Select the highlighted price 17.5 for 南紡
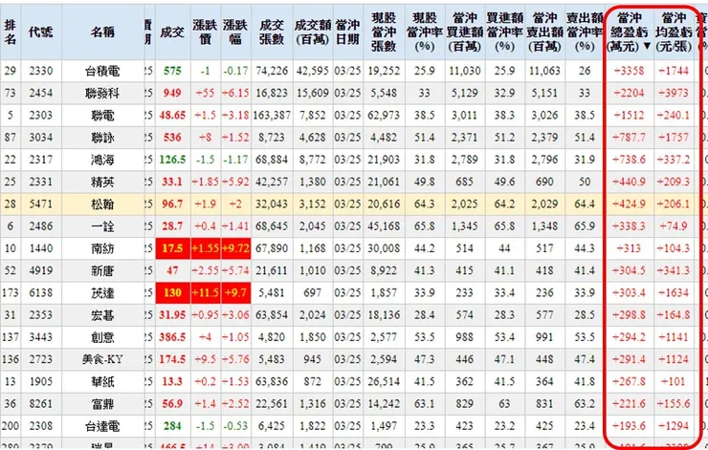 [172, 248]
